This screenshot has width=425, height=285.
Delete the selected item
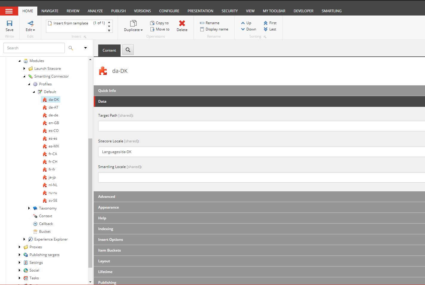[x=182, y=26]
